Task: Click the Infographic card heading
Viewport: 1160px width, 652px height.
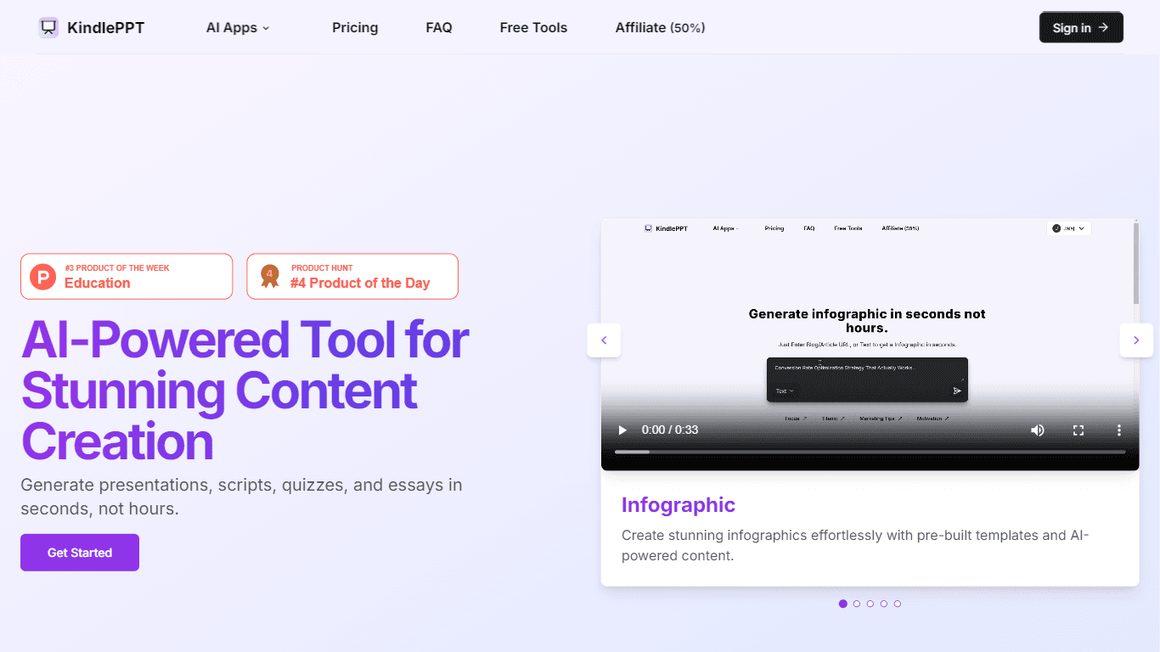Action: tap(679, 505)
